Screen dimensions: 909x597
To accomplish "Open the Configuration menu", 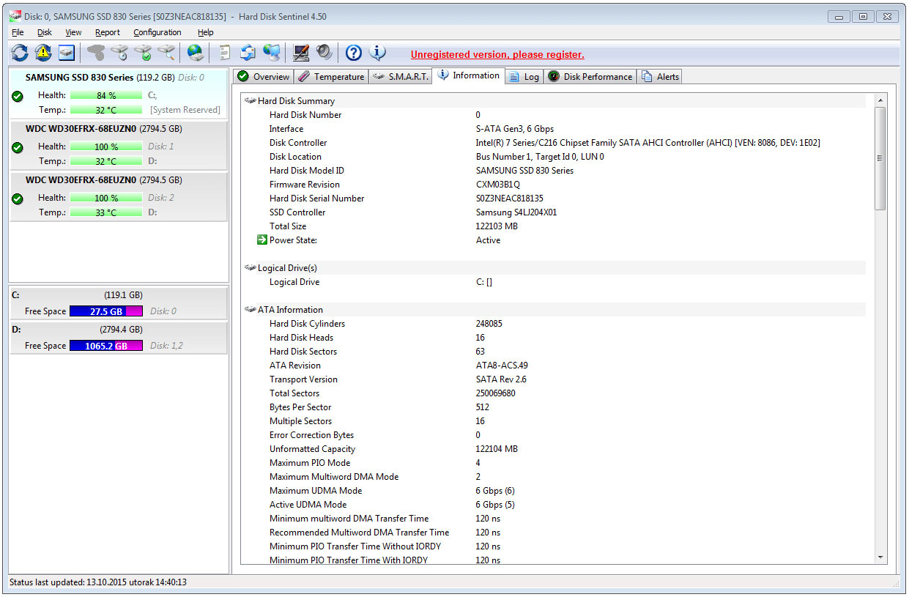I will 157,32.
